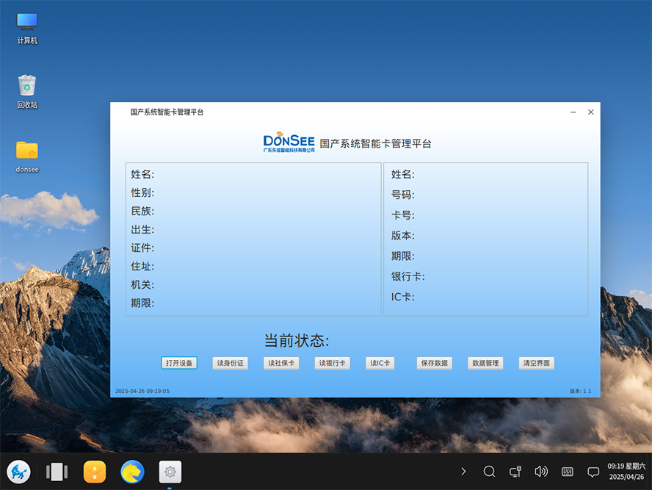Viewport: 652px width, 490px height.
Task: Click 保存数据 to save data
Action: 434,363
